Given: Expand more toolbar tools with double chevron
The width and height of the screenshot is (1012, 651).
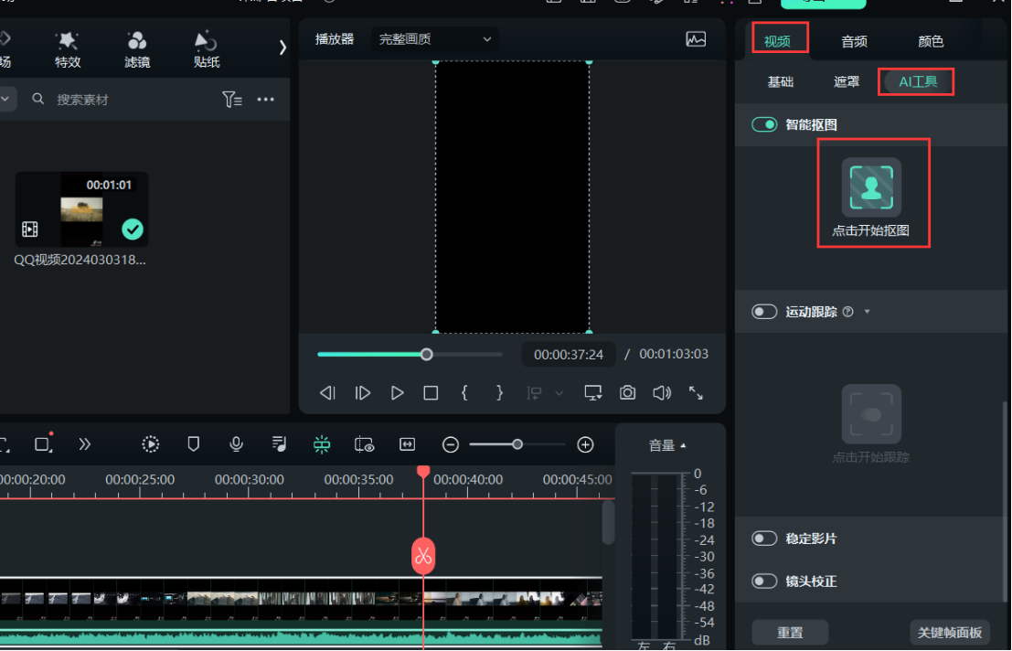Looking at the screenshot, I should (x=85, y=444).
